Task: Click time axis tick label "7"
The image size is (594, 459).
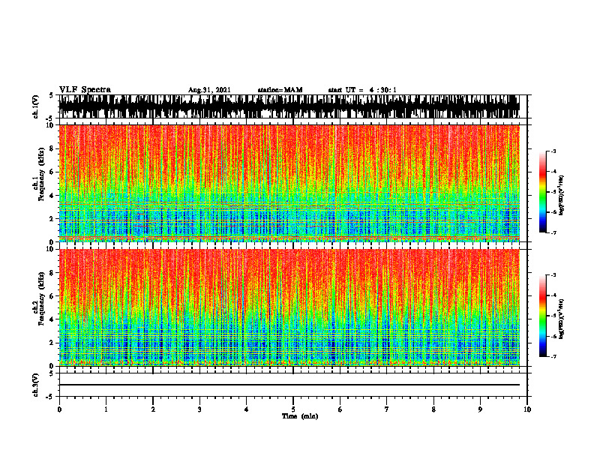Action: (387, 409)
